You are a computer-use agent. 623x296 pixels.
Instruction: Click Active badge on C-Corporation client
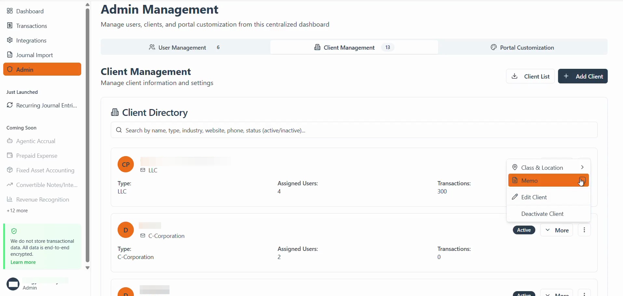(524, 230)
